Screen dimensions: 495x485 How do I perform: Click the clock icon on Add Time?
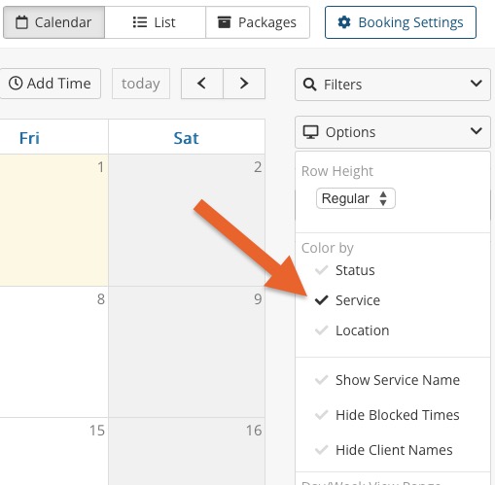click(x=16, y=84)
